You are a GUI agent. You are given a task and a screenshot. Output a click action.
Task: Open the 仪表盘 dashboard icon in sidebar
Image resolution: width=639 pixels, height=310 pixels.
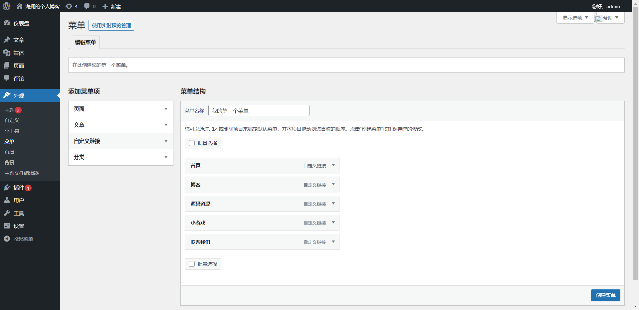[7, 23]
